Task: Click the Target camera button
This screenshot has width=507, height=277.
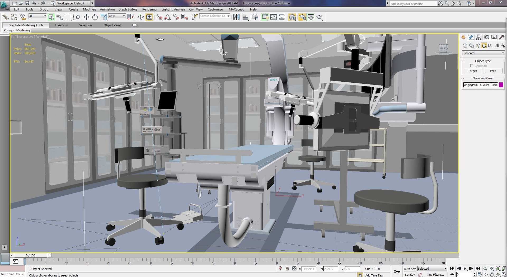Action: point(472,71)
